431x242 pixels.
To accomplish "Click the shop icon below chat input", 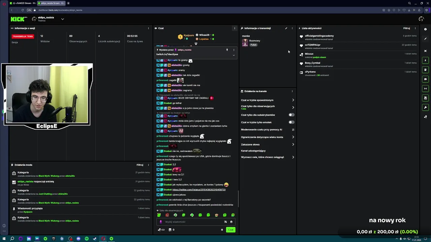I will [x=170, y=230].
